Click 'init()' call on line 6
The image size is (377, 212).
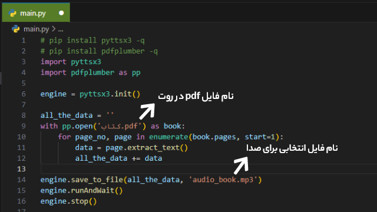[127, 94]
